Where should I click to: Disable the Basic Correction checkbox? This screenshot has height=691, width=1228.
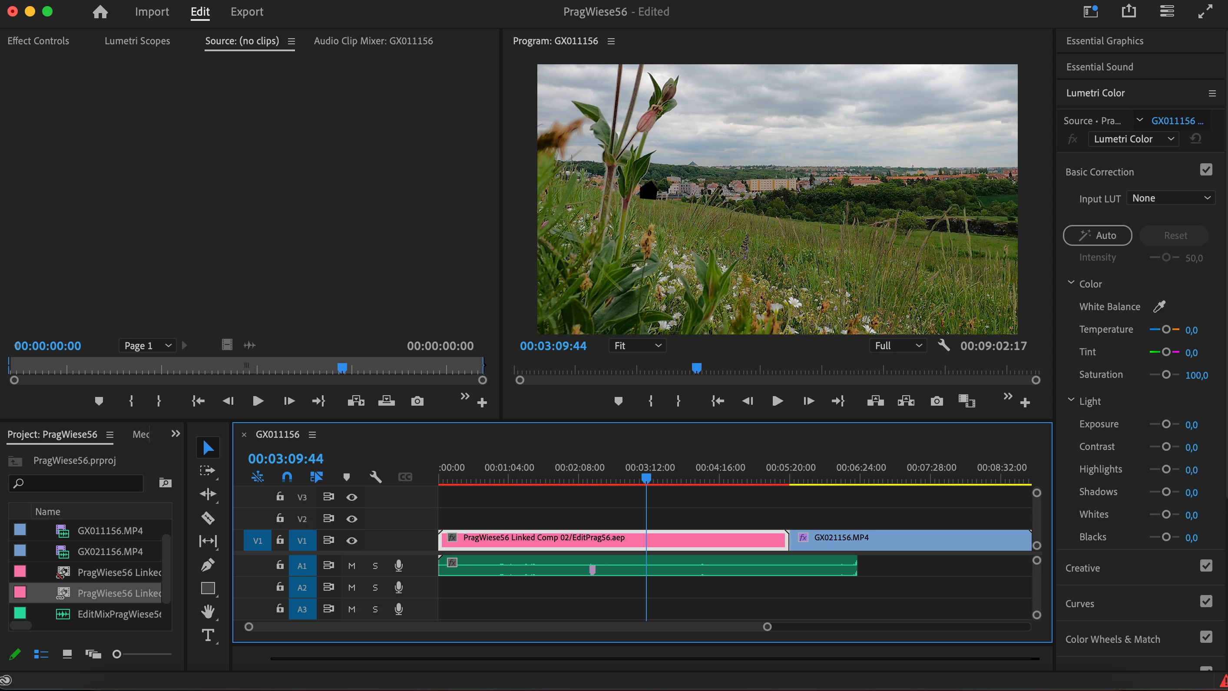[x=1205, y=170]
